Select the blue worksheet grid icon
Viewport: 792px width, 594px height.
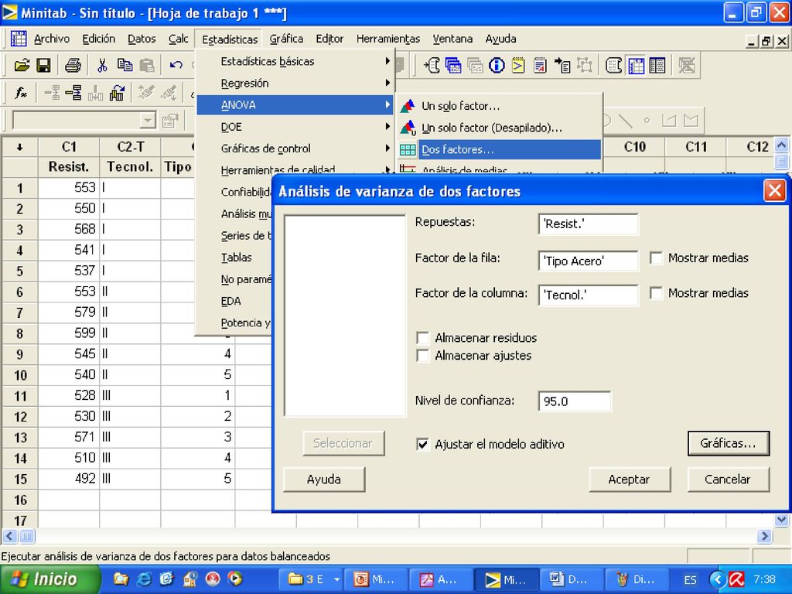(636, 66)
